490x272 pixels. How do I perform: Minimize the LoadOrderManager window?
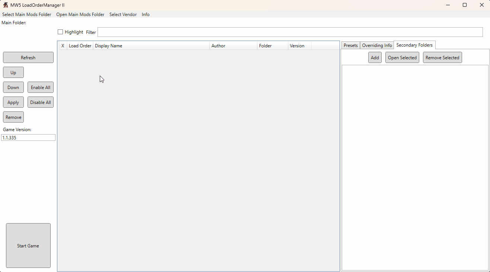pos(448,5)
